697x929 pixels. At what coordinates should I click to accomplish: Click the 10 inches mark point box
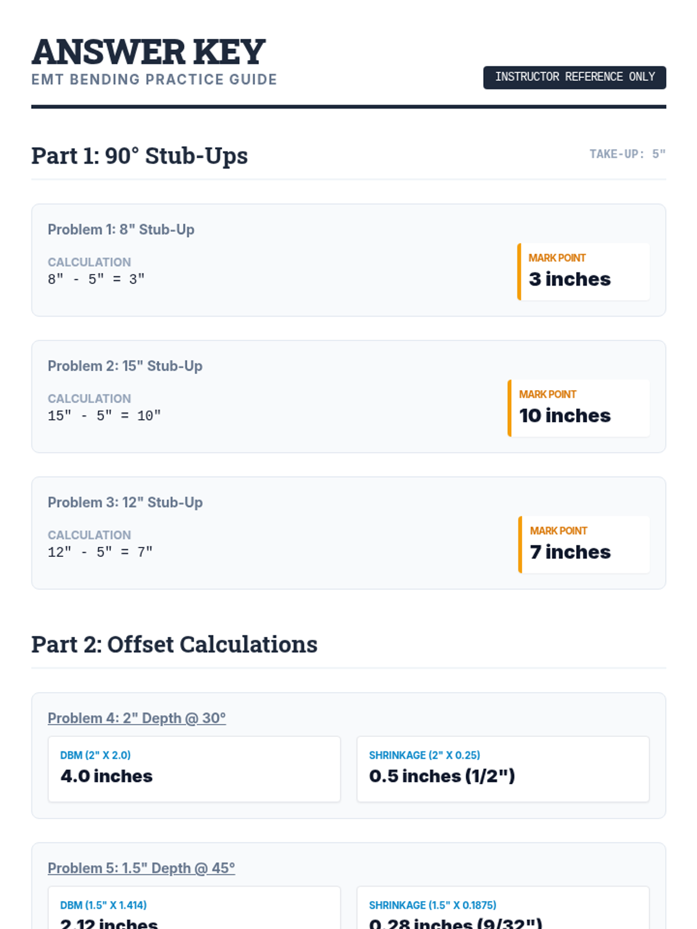coord(579,408)
